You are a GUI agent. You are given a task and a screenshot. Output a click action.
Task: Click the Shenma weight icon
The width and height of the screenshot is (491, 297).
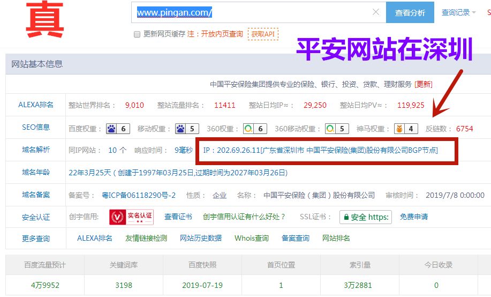coord(399,129)
